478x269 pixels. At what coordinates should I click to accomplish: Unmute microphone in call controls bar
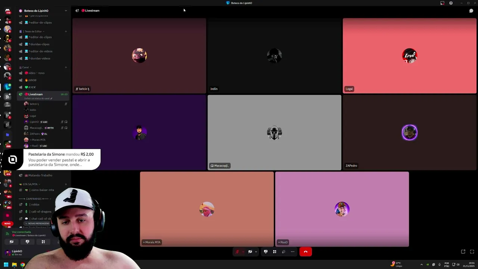pos(237,252)
